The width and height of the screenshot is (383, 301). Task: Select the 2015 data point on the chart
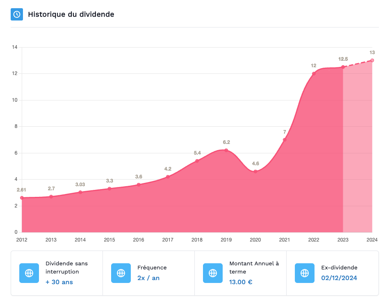click(109, 189)
